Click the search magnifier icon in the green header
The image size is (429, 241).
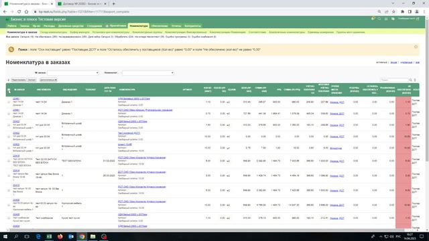[x=379, y=19]
